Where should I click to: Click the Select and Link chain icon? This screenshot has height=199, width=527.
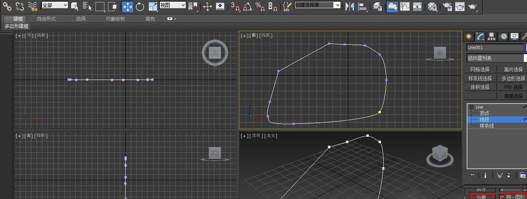[7, 6]
